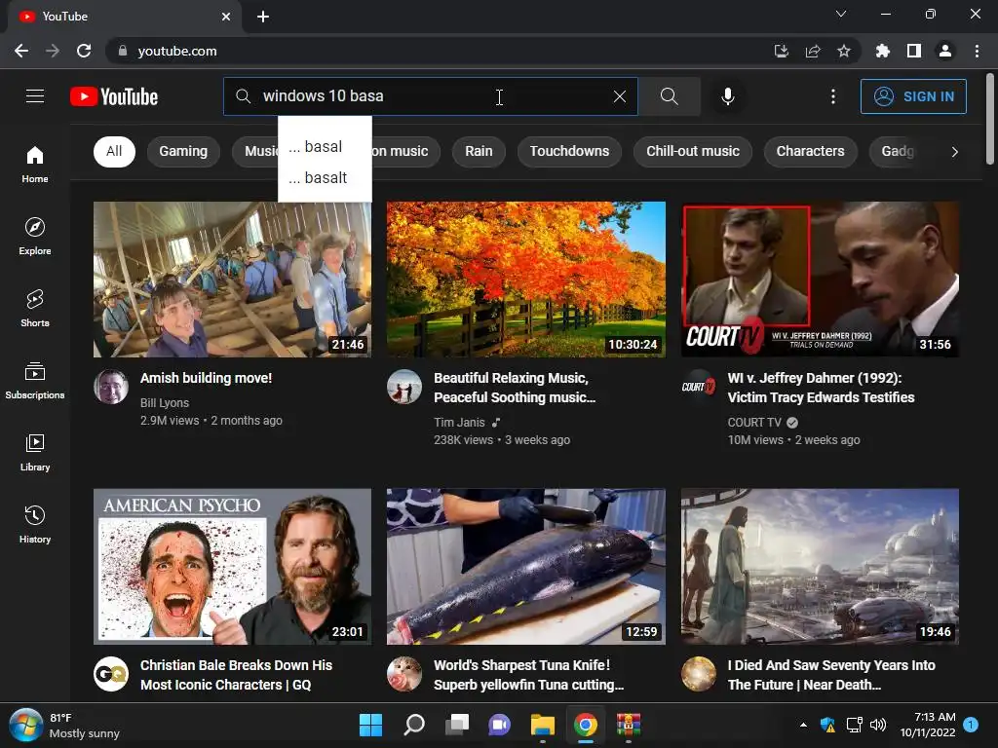The image size is (998, 748).
Task: Click the address bar showing youtube.com
Action: [440, 51]
